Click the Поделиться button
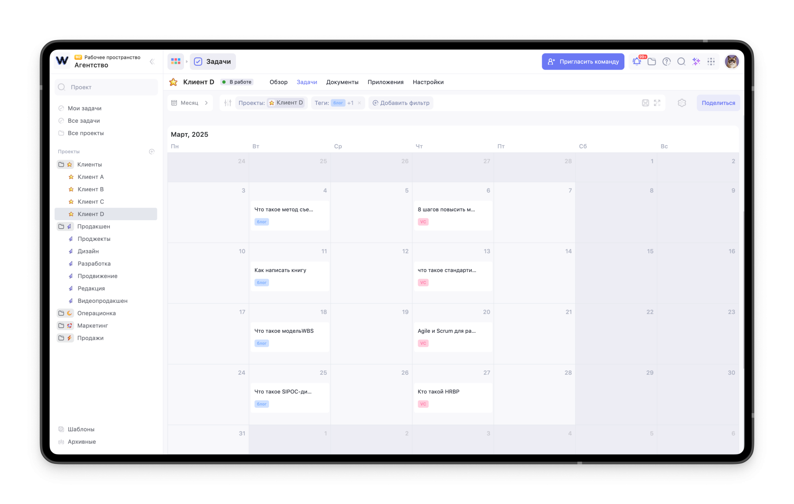Screen dimensions: 794x504 718,103
